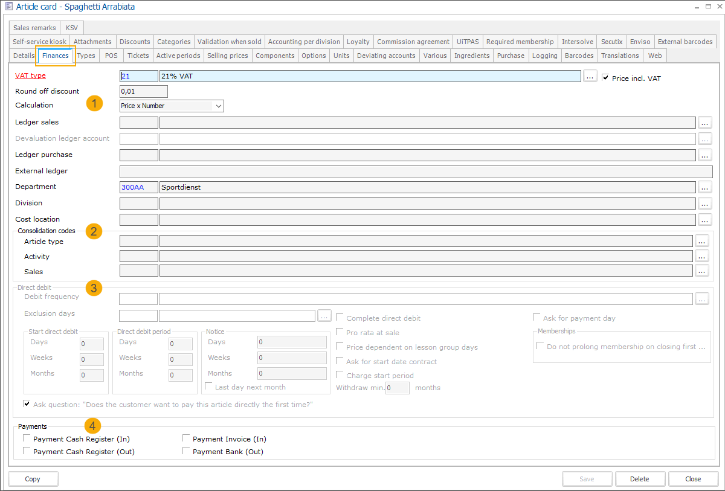Open VAT type lookup ellipsis button
Screen dimensions: 725x491
pyautogui.click(x=590, y=76)
